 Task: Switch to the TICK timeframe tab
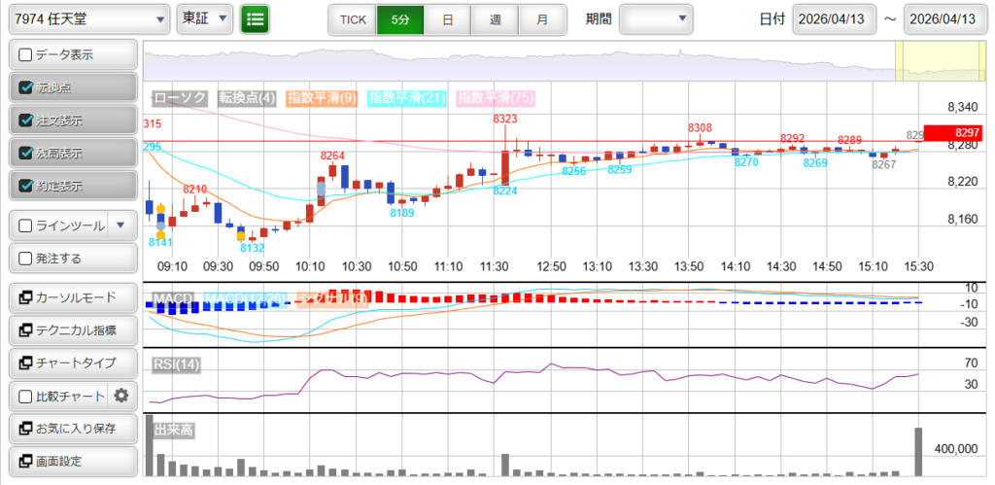coord(352,19)
